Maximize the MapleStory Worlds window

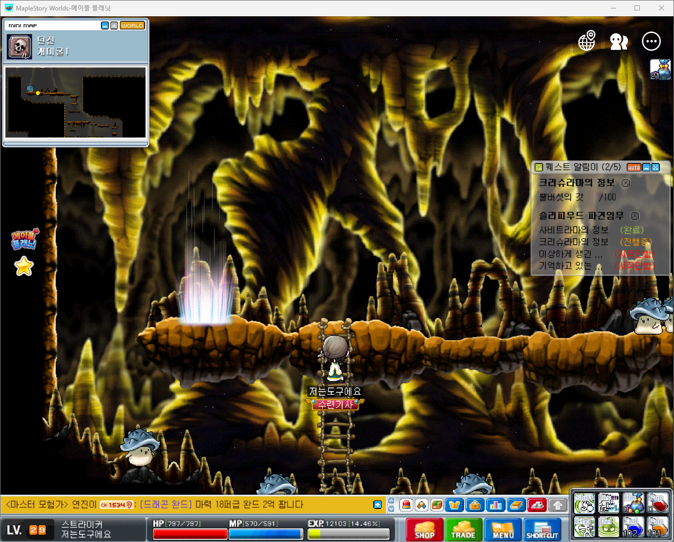pyautogui.click(x=637, y=8)
